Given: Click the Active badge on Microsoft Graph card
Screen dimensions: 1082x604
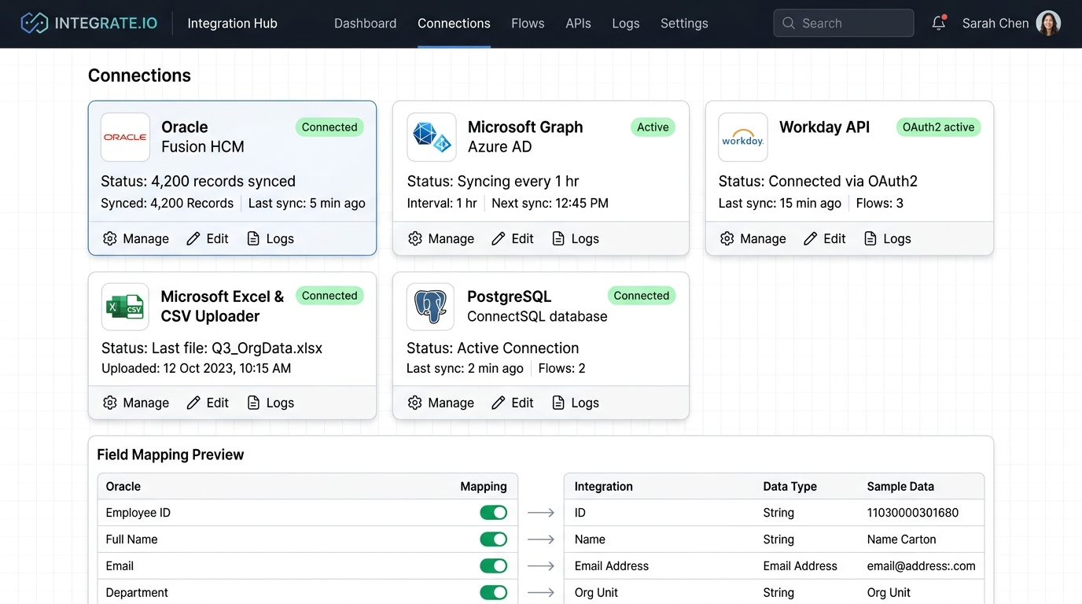Looking at the screenshot, I should pyautogui.click(x=653, y=127).
